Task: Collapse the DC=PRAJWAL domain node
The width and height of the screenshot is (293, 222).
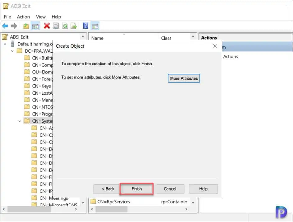Action: pos(12,51)
